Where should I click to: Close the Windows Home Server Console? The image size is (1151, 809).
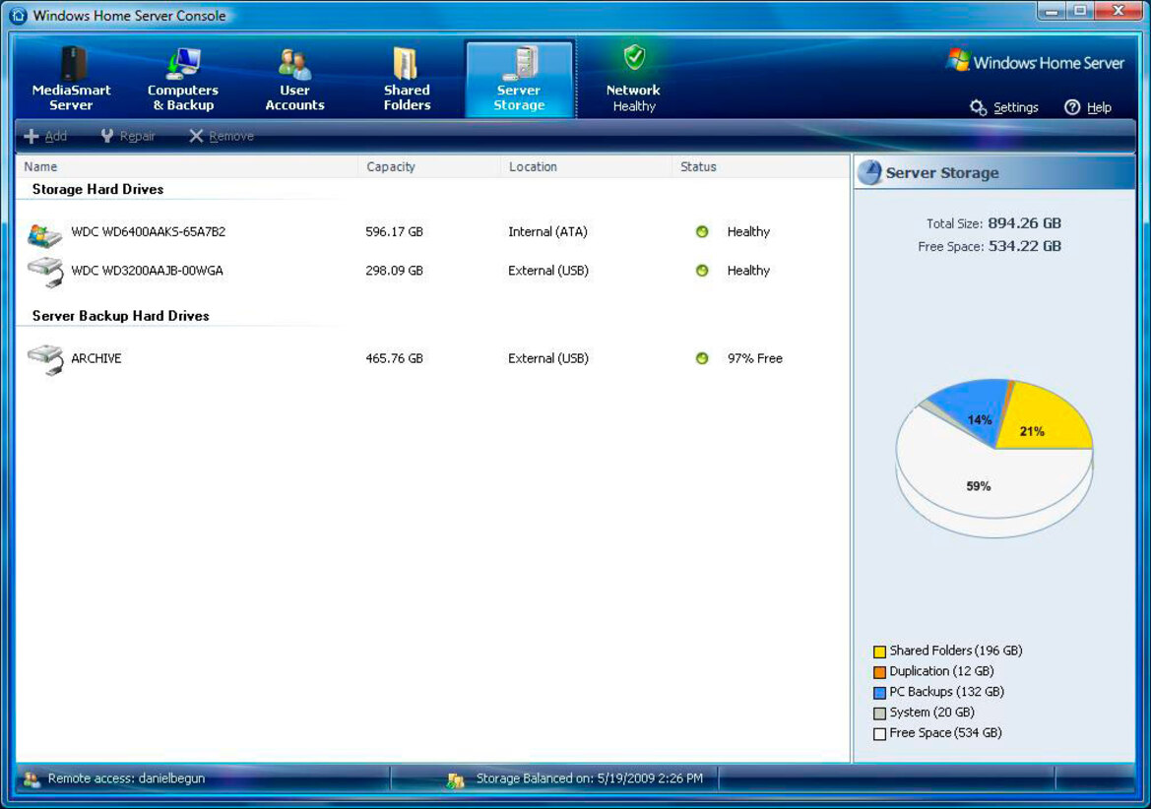1119,11
